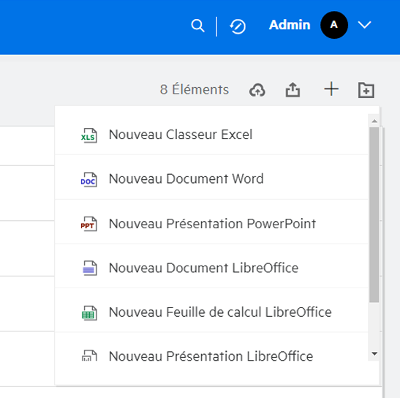Screen dimensions: 400x398
Task: Click the PPT file icon
Action: pyautogui.click(x=88, y=224)
